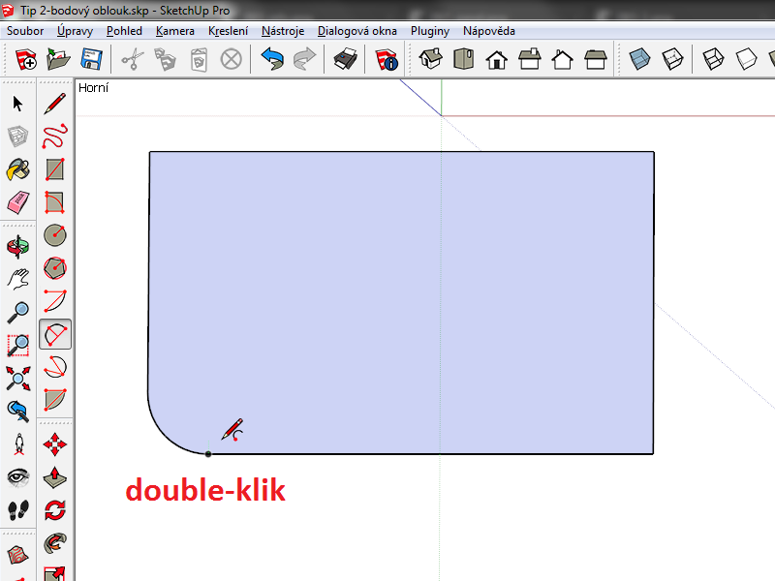Pick the Paint Bucket tool
This screenshot has height=581, width=775.
(17, 170)
